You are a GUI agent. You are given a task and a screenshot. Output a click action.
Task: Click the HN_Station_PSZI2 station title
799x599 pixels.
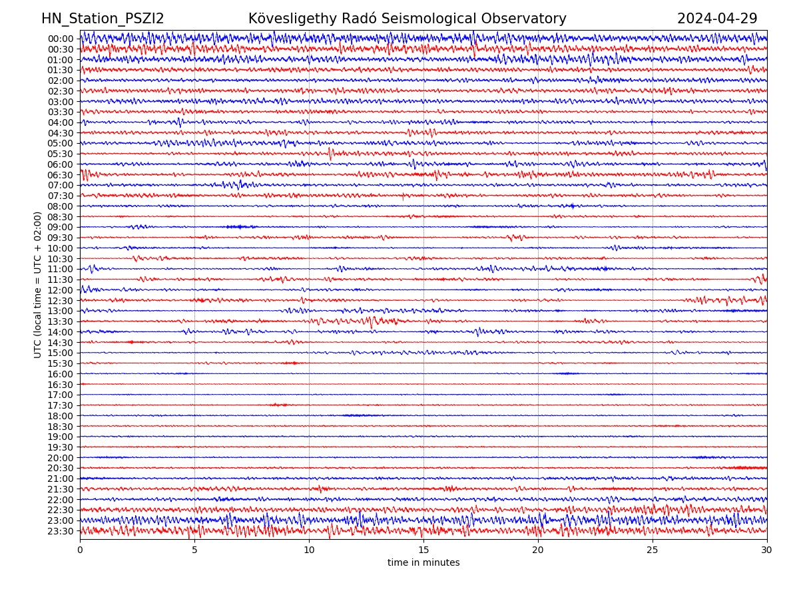(103, 19)
